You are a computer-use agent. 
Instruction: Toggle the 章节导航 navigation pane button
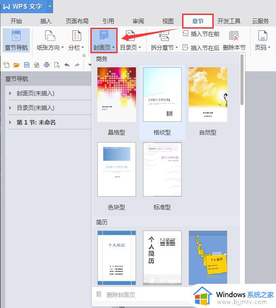click(16, 40)
